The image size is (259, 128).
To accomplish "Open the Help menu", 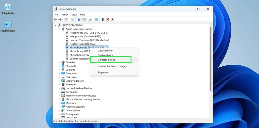I will tap(82, 14).
